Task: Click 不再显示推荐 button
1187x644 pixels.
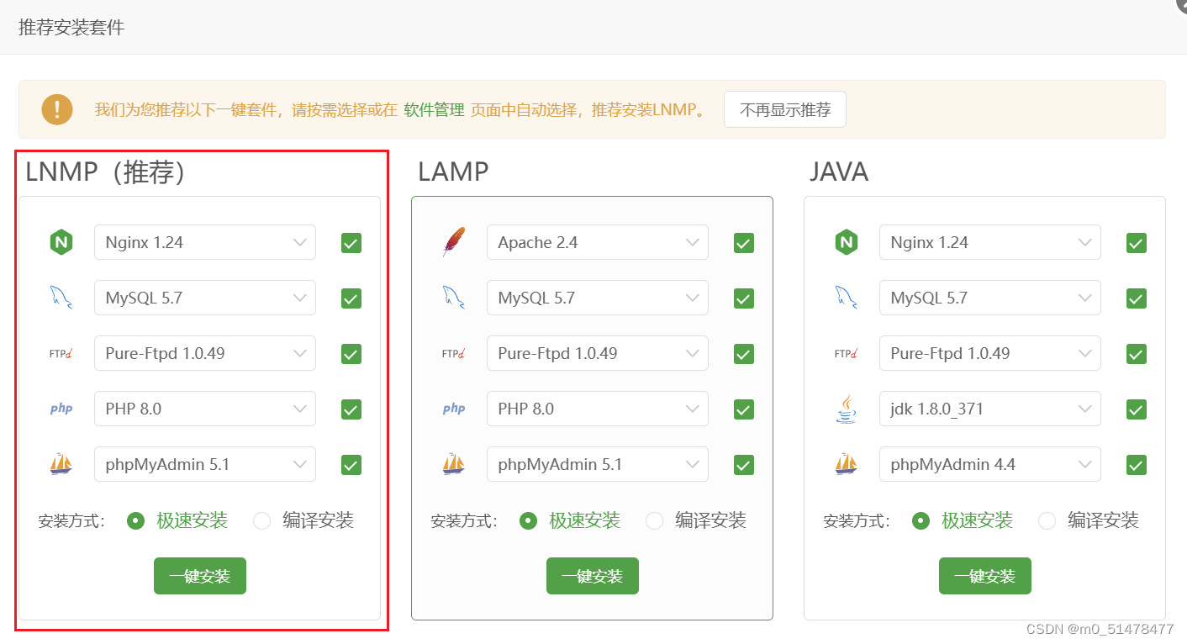Action: 785,109
